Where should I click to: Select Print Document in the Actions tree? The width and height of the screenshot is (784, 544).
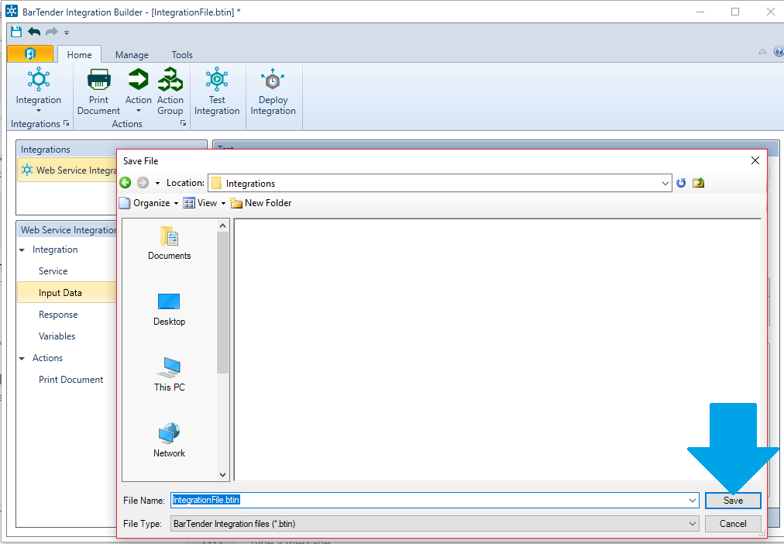(71, 380)
